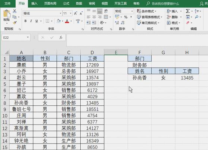Click increase indent icon
Viewport: 208px width, 150px height.
[x=94, y=22]
